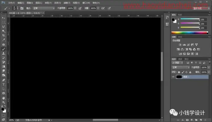Viewport: 212px width, 122px height.
Task: Click the color spectrum ramp
Action: pos(189,33)
